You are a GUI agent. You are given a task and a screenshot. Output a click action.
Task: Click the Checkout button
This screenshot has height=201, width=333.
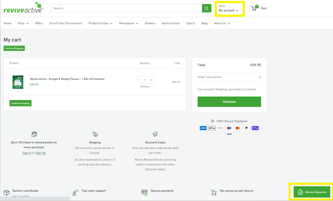[x=229, y=102]
